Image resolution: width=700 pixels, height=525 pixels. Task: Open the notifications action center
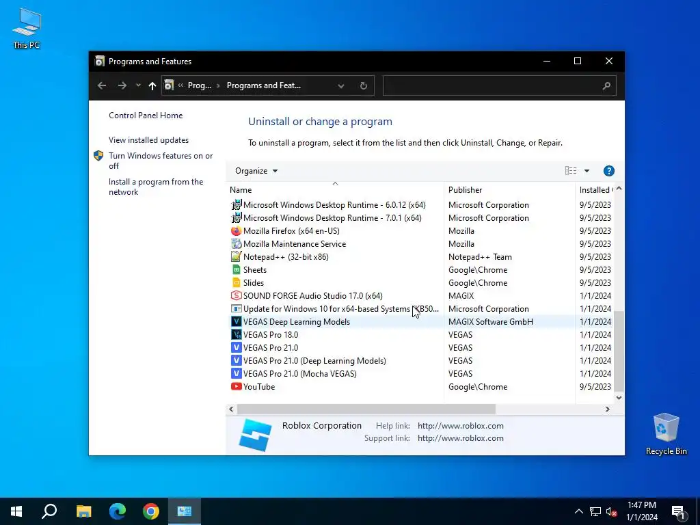(679, 511)
